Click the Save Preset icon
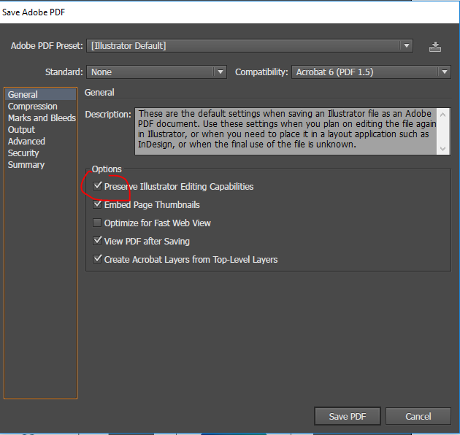Screen dimensions: 460x435 [x=435, y=46]
